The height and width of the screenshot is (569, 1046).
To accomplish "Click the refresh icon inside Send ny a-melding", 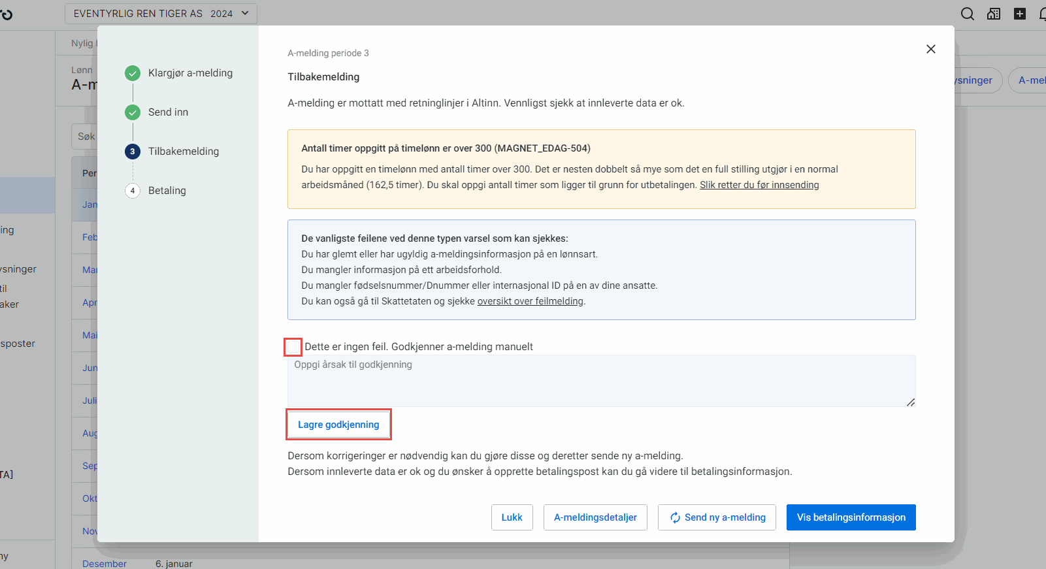I will pos(675,517).
